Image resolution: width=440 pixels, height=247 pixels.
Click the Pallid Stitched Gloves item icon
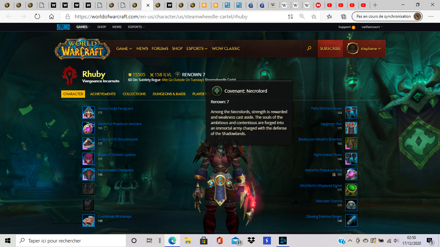pos(351,113)
